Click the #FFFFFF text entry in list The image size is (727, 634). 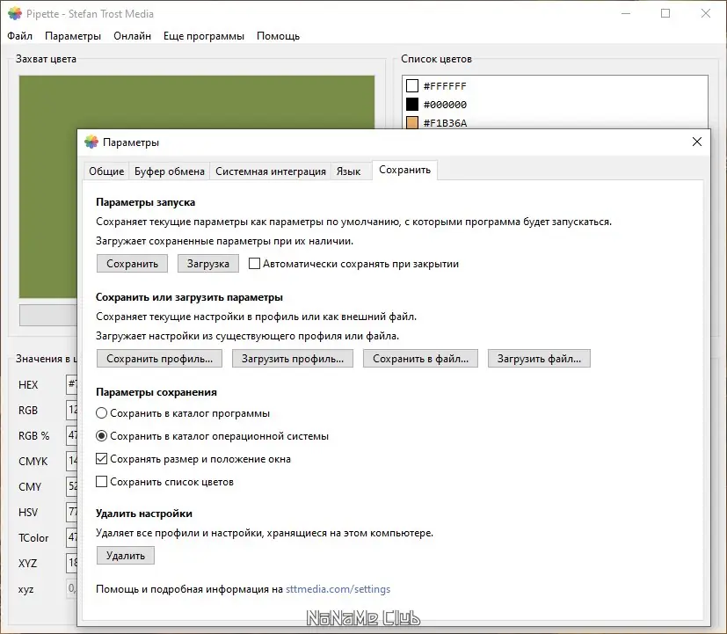[445, 86]
